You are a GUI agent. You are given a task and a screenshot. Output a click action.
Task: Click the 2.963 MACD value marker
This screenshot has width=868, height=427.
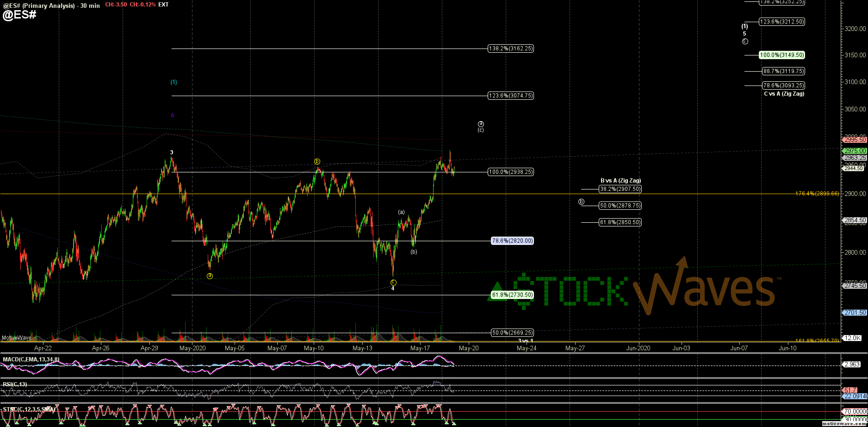pyautogui.click(x=852, y=365)
